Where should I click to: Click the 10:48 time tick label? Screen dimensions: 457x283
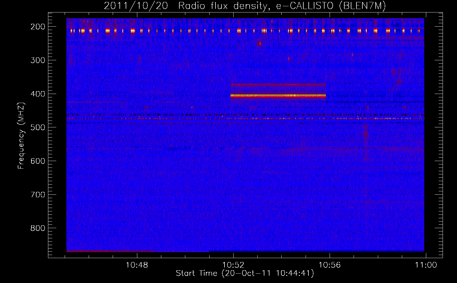point(137,265)
